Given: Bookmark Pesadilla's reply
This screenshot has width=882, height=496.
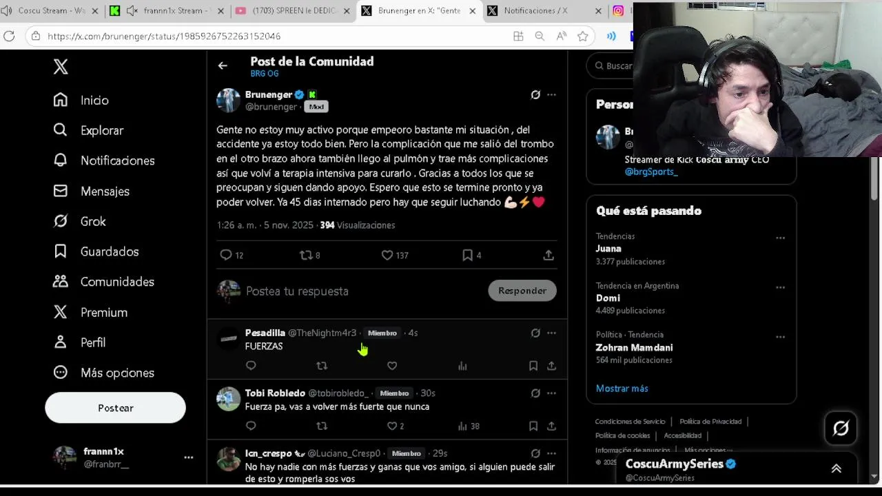Looking at the screenshot, I should (x=533, y=366).
